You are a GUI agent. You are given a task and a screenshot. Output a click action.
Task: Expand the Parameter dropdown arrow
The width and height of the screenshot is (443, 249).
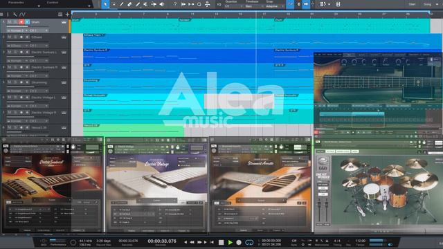(39, 6)
